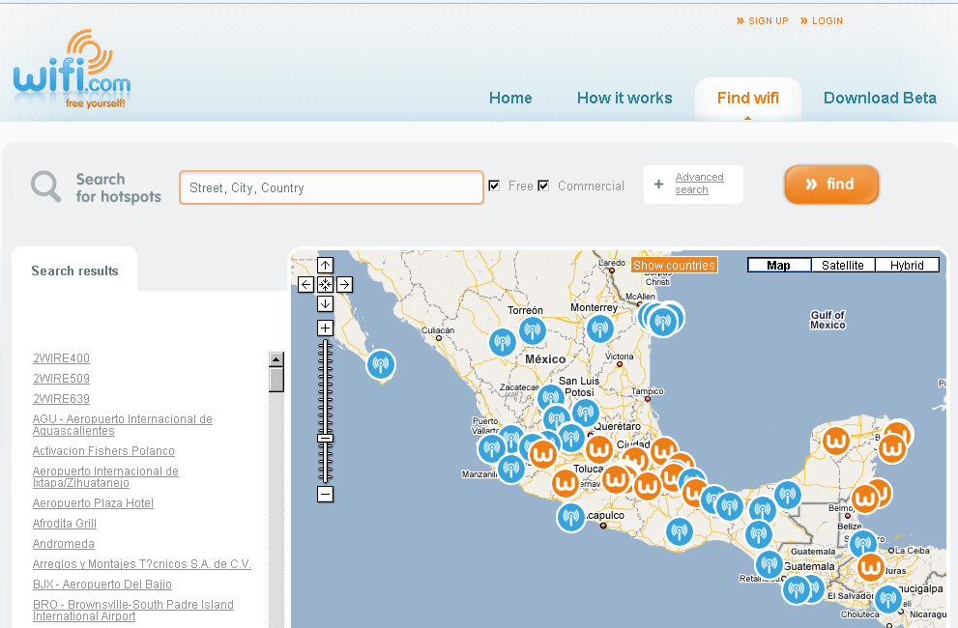Open the Arreglos y Montajes T?cnicos result

pos(142,564)
